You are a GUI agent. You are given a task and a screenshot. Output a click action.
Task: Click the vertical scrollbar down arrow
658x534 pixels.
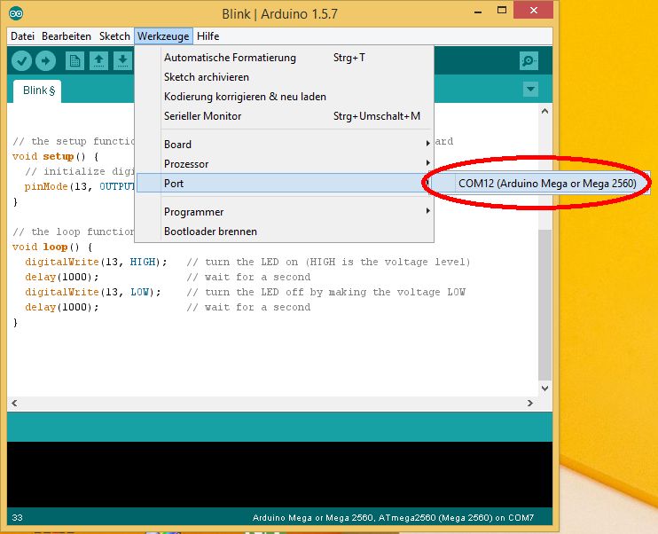point(544,389)
